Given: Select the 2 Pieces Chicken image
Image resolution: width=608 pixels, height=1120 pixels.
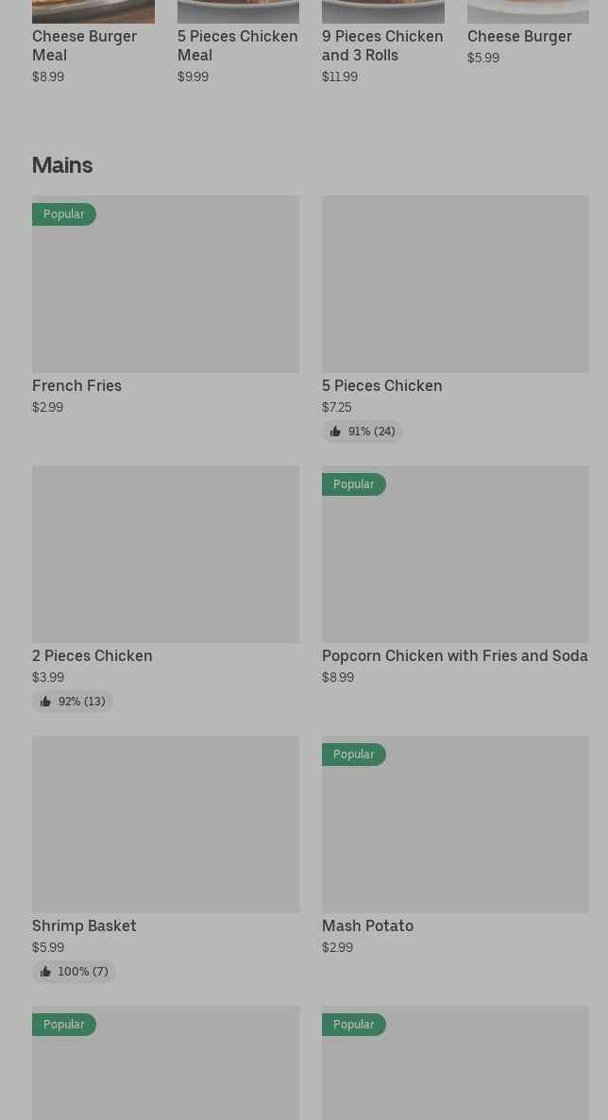Looking at the screenshot, I should 165,553.
